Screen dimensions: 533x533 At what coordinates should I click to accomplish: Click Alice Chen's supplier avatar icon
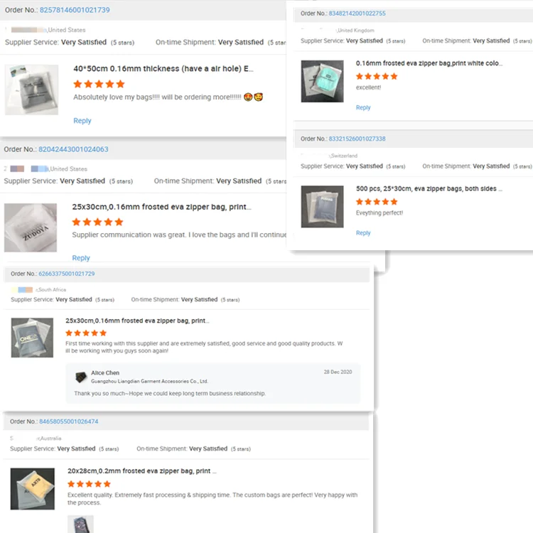(x=81, y=377)
